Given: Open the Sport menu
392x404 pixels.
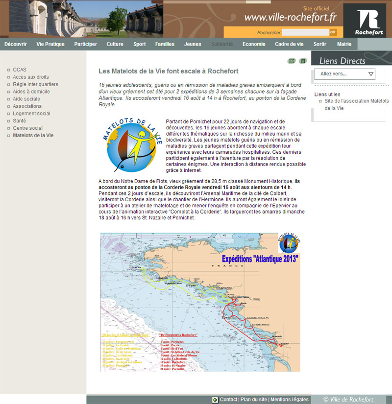Looking at the screenshot, I should tap(140, 44).
